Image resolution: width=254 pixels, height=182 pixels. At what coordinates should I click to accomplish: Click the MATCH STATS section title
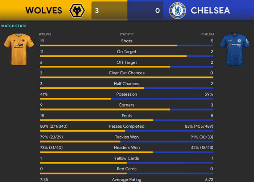(x=14, y=26)
